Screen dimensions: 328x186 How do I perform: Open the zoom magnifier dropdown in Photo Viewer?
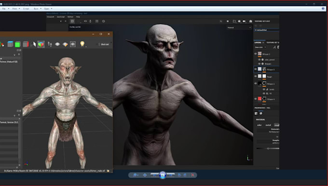click(136, 175)
